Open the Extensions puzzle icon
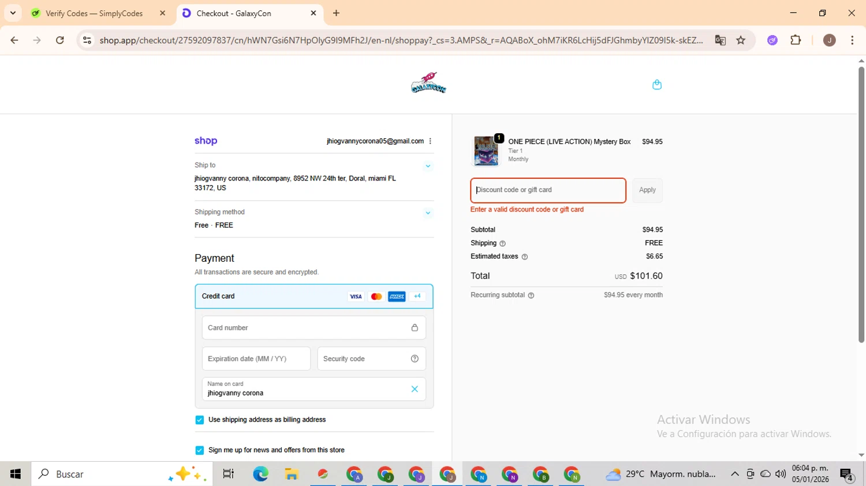The width and height of the screenshot is (866, 486). [x=796, y=40]
